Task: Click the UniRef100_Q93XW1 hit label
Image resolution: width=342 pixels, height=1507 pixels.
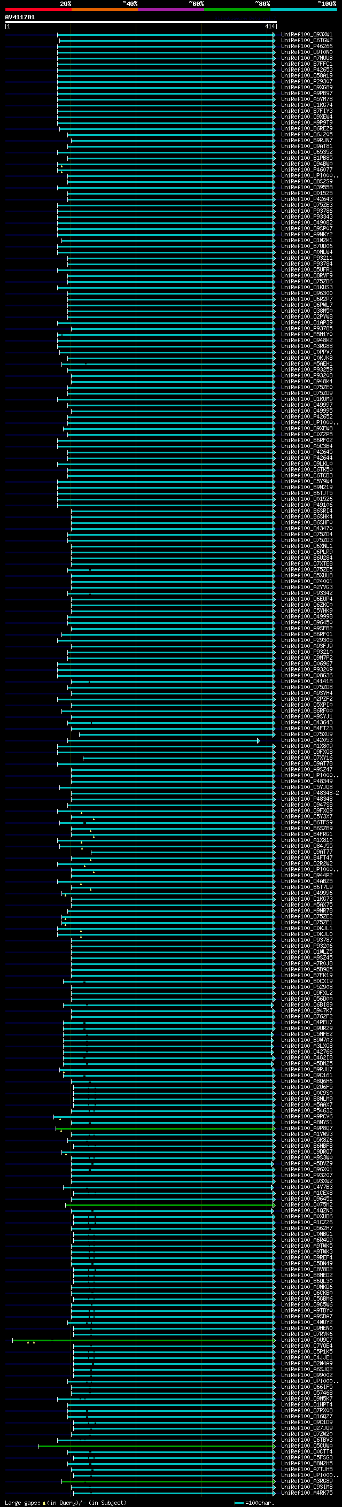Action: (x=307, y=35)
